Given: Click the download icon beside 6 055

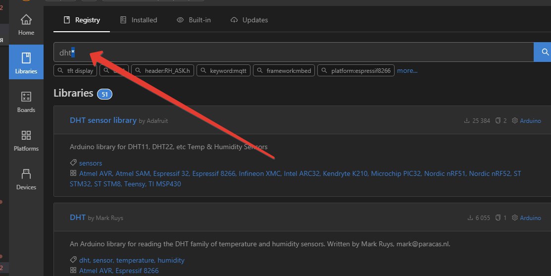Looking at the screenshot, I should (x=470, y=218).
